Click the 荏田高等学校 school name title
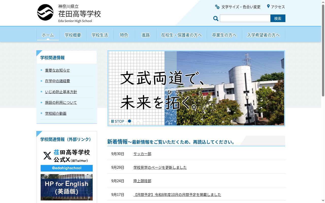325x203 pixels. [x=80, y=13]
